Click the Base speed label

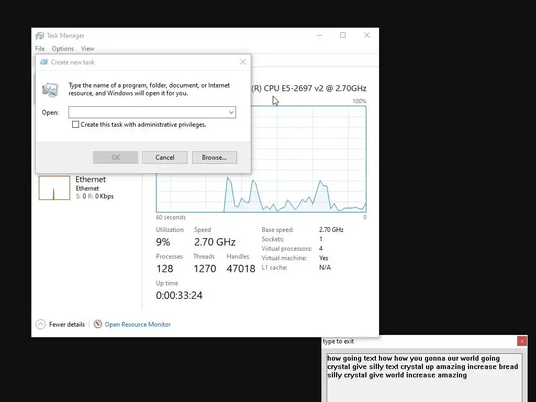tap(277, 230)
